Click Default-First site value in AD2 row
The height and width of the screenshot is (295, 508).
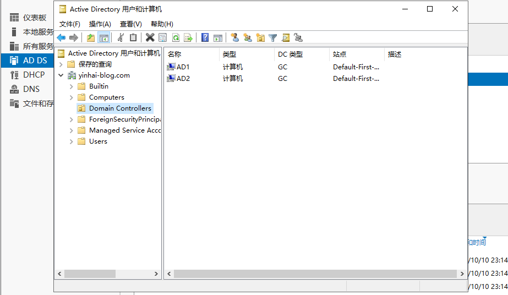356,78
